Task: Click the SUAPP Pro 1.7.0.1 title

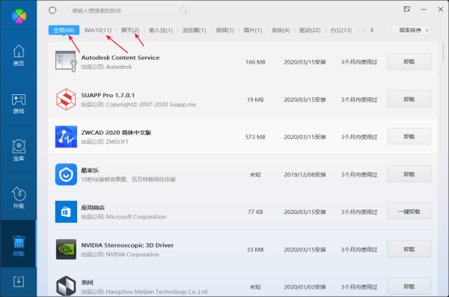Action: (x=108, y=95)
